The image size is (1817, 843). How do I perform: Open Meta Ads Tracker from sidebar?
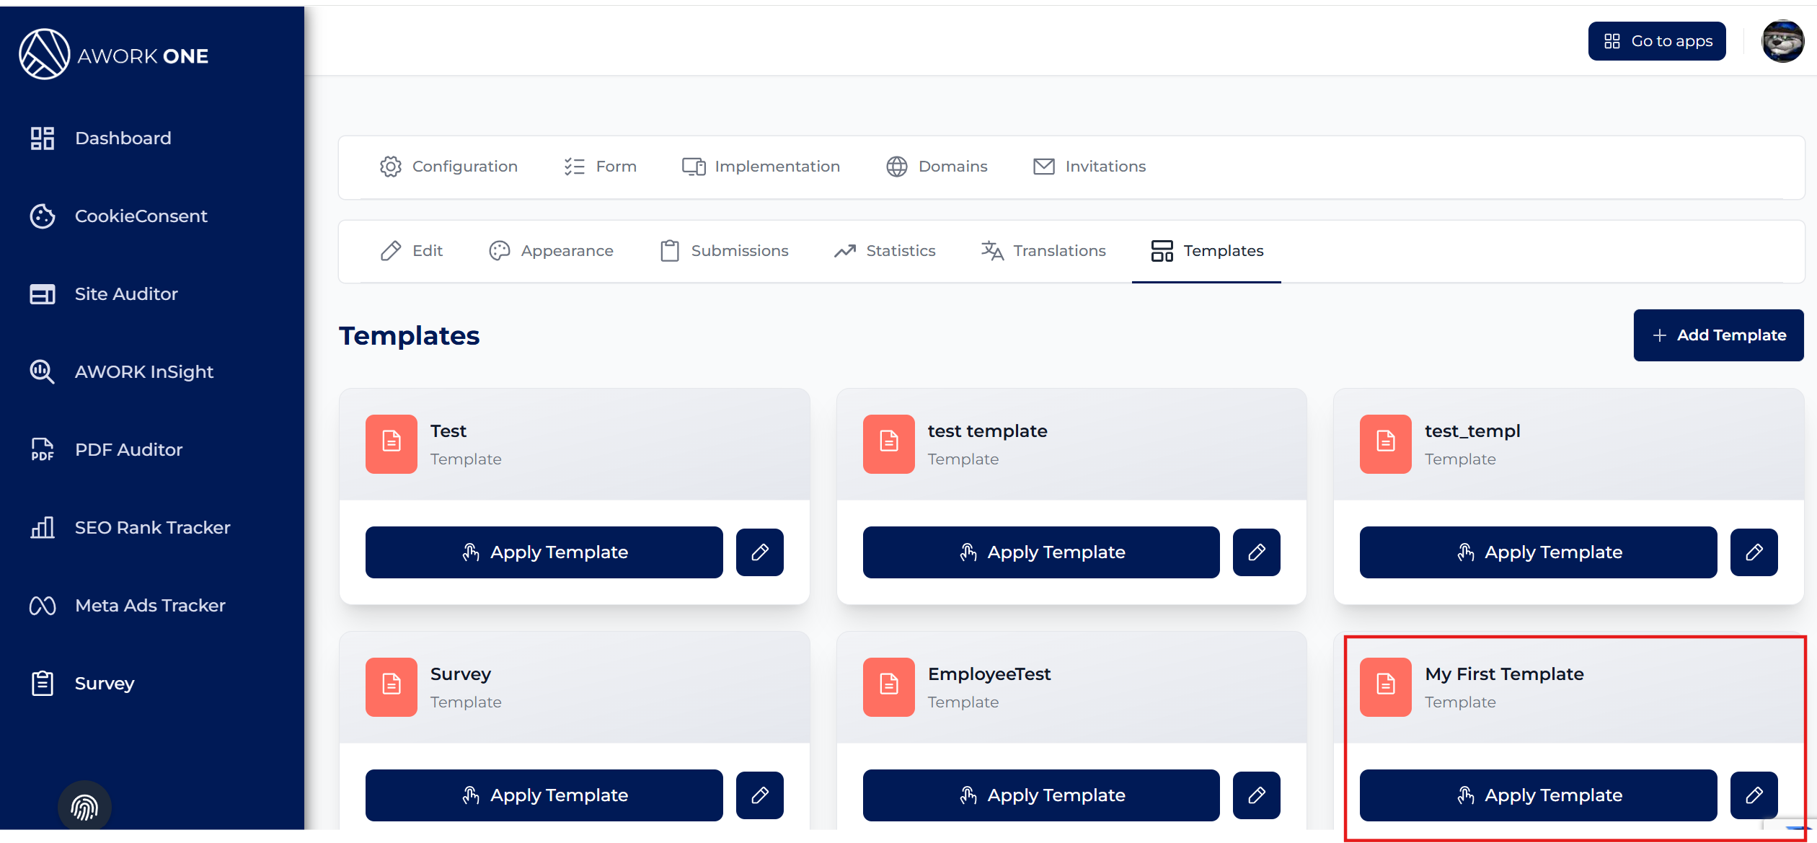click(150, 605)
